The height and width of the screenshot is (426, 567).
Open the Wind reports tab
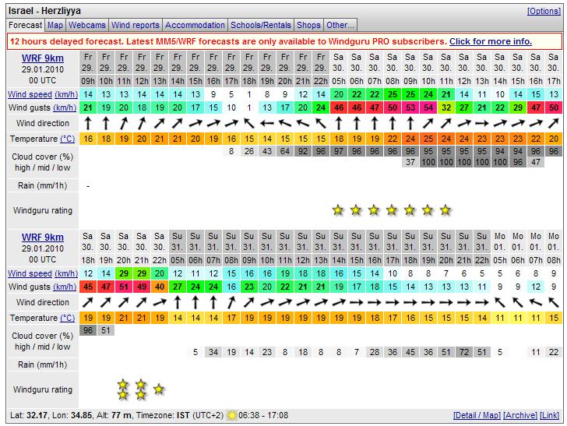[x=136, y=25]
